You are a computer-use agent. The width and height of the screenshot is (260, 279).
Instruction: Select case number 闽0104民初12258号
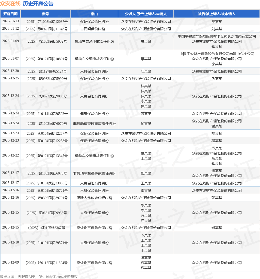[46, 141]
